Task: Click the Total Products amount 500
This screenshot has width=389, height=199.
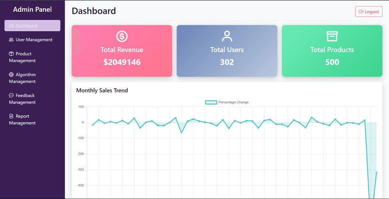Action: [332, 62]
